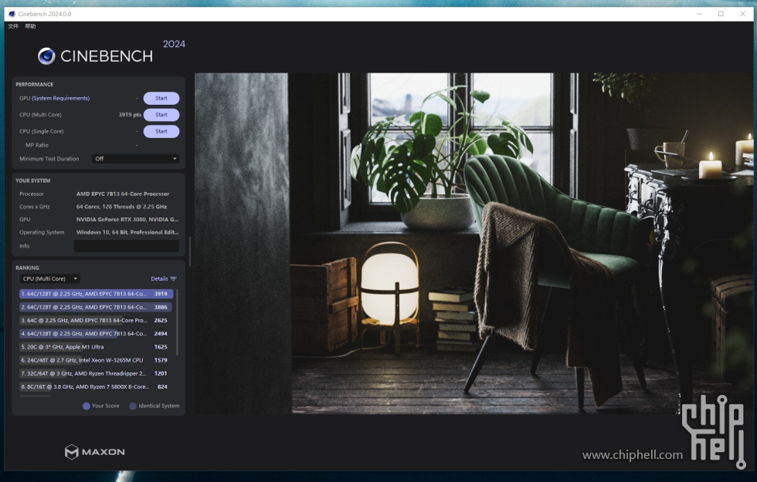
Task: Open the 帮助 menu
Action: pyautogui.click(x=30, y=25)
